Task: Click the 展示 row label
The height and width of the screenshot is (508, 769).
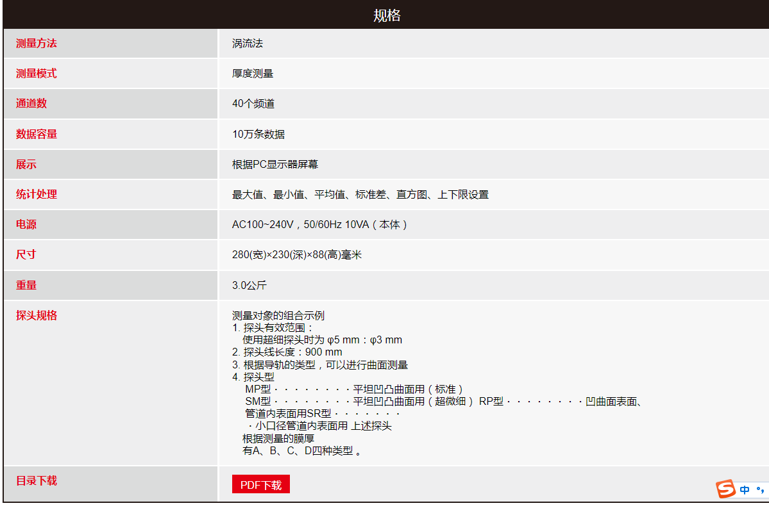Action: tap(26, 164)
